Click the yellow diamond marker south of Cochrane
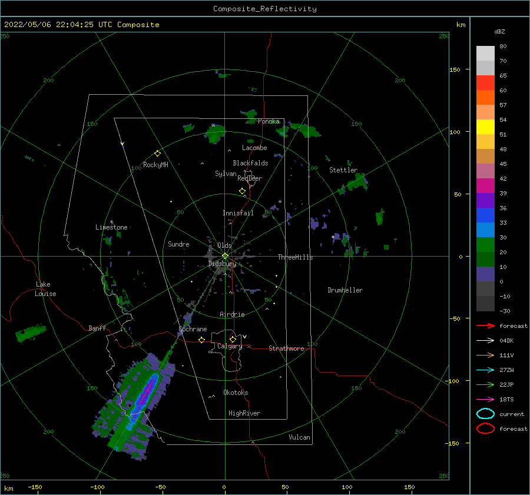This screenshot has width=530, height=495. (202, 340)
